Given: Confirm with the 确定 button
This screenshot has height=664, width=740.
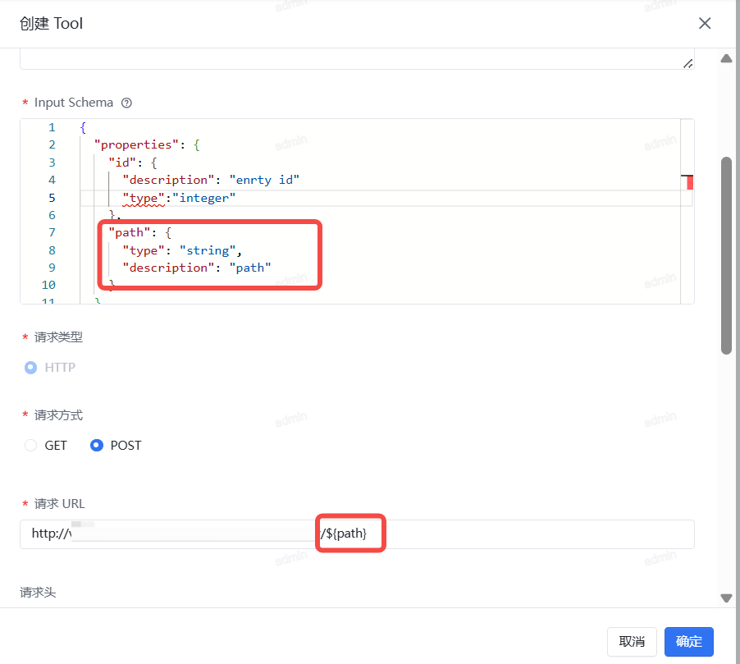Looking at the screenshot, I should point(688,642).
